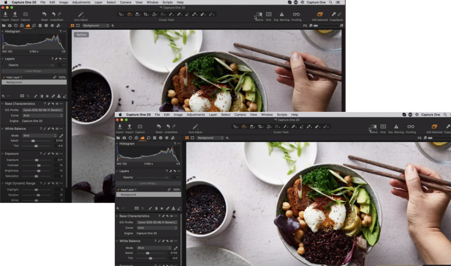The image size is (451, 266).
Task: Select the erase mask tool in the back window's Layers
Action: [65, 96]
